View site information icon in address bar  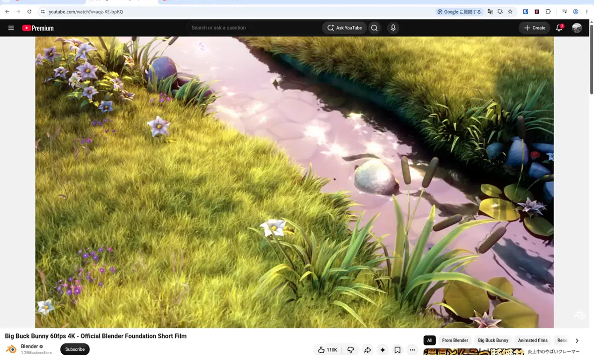pyautogui.click(x=42, y=12)
